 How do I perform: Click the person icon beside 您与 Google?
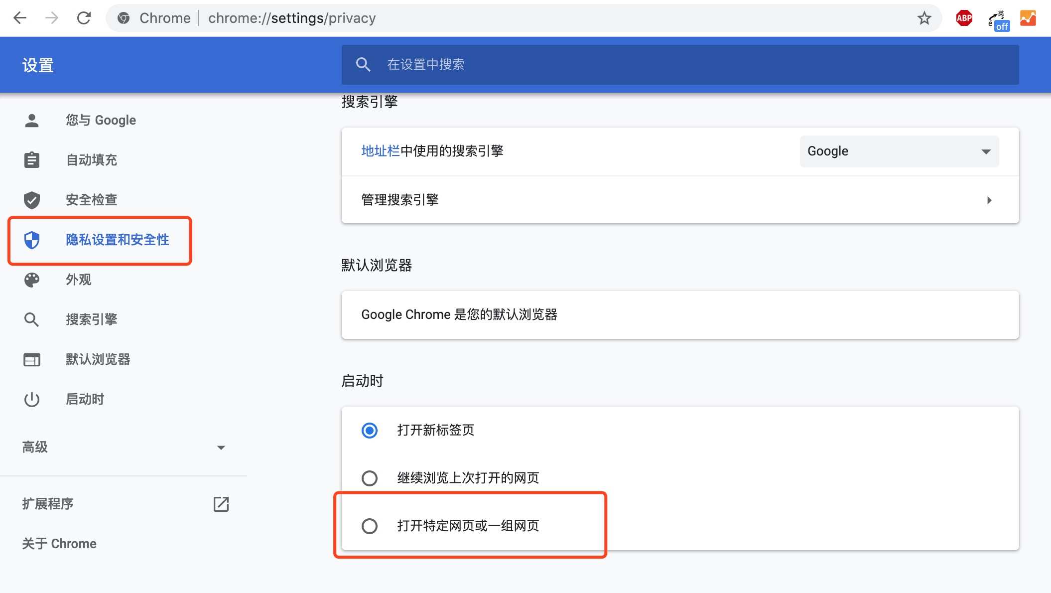pyautogui.click(x=32, y=120)
